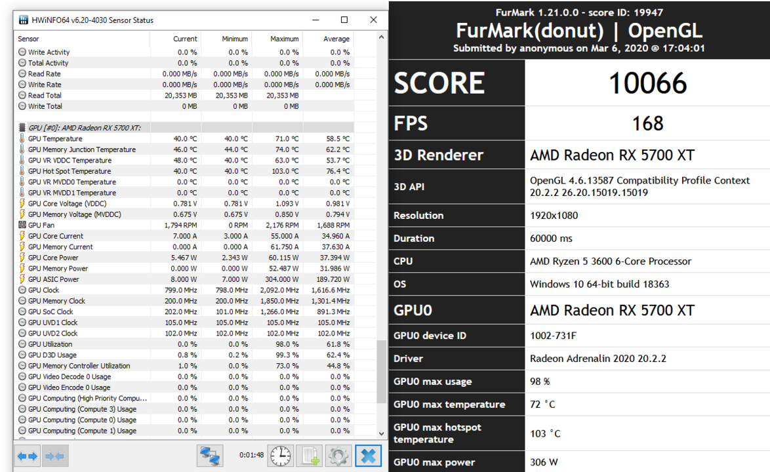Click the 304.000 W ASIC power maximum
The image size is (770, 472).
click(281, 279)
